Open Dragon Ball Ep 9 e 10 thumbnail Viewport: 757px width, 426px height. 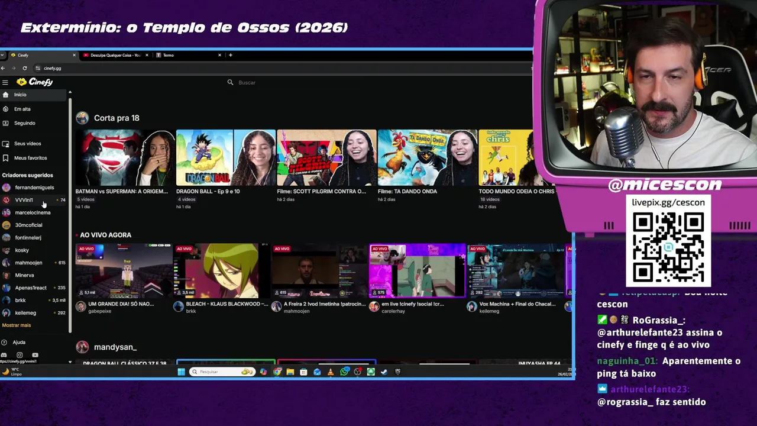[x=226, y=158]
